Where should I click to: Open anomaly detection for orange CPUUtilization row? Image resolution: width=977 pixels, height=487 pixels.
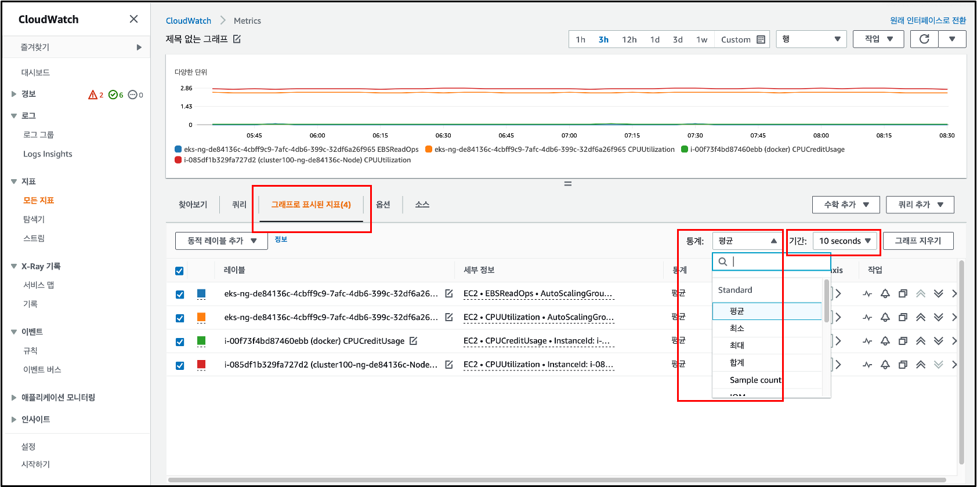point(867,318)
